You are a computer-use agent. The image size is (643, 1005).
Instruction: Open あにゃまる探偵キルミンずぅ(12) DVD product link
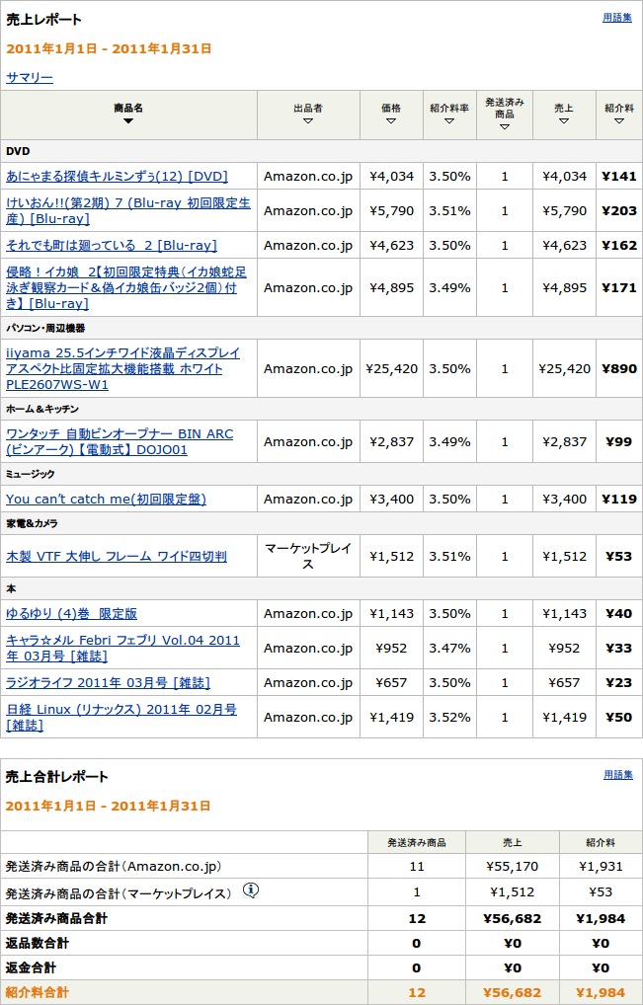tap(117, 177)
